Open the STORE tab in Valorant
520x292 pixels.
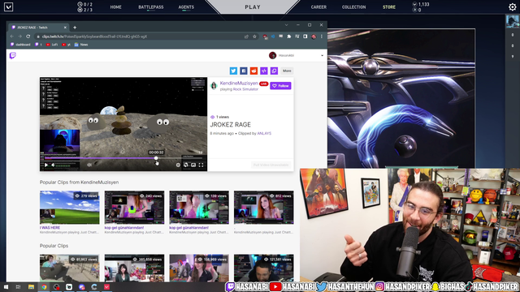coord(389,7)
